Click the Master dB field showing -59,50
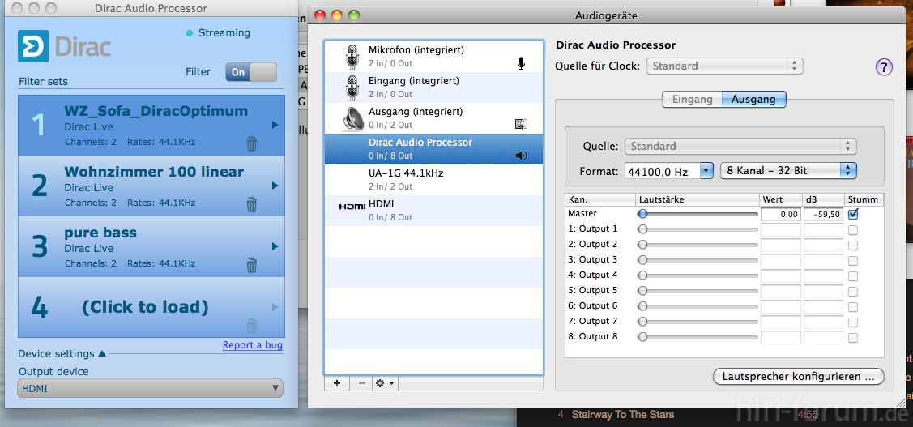The height and width of the screenshot is (427, 913). [x=823, y=215]
